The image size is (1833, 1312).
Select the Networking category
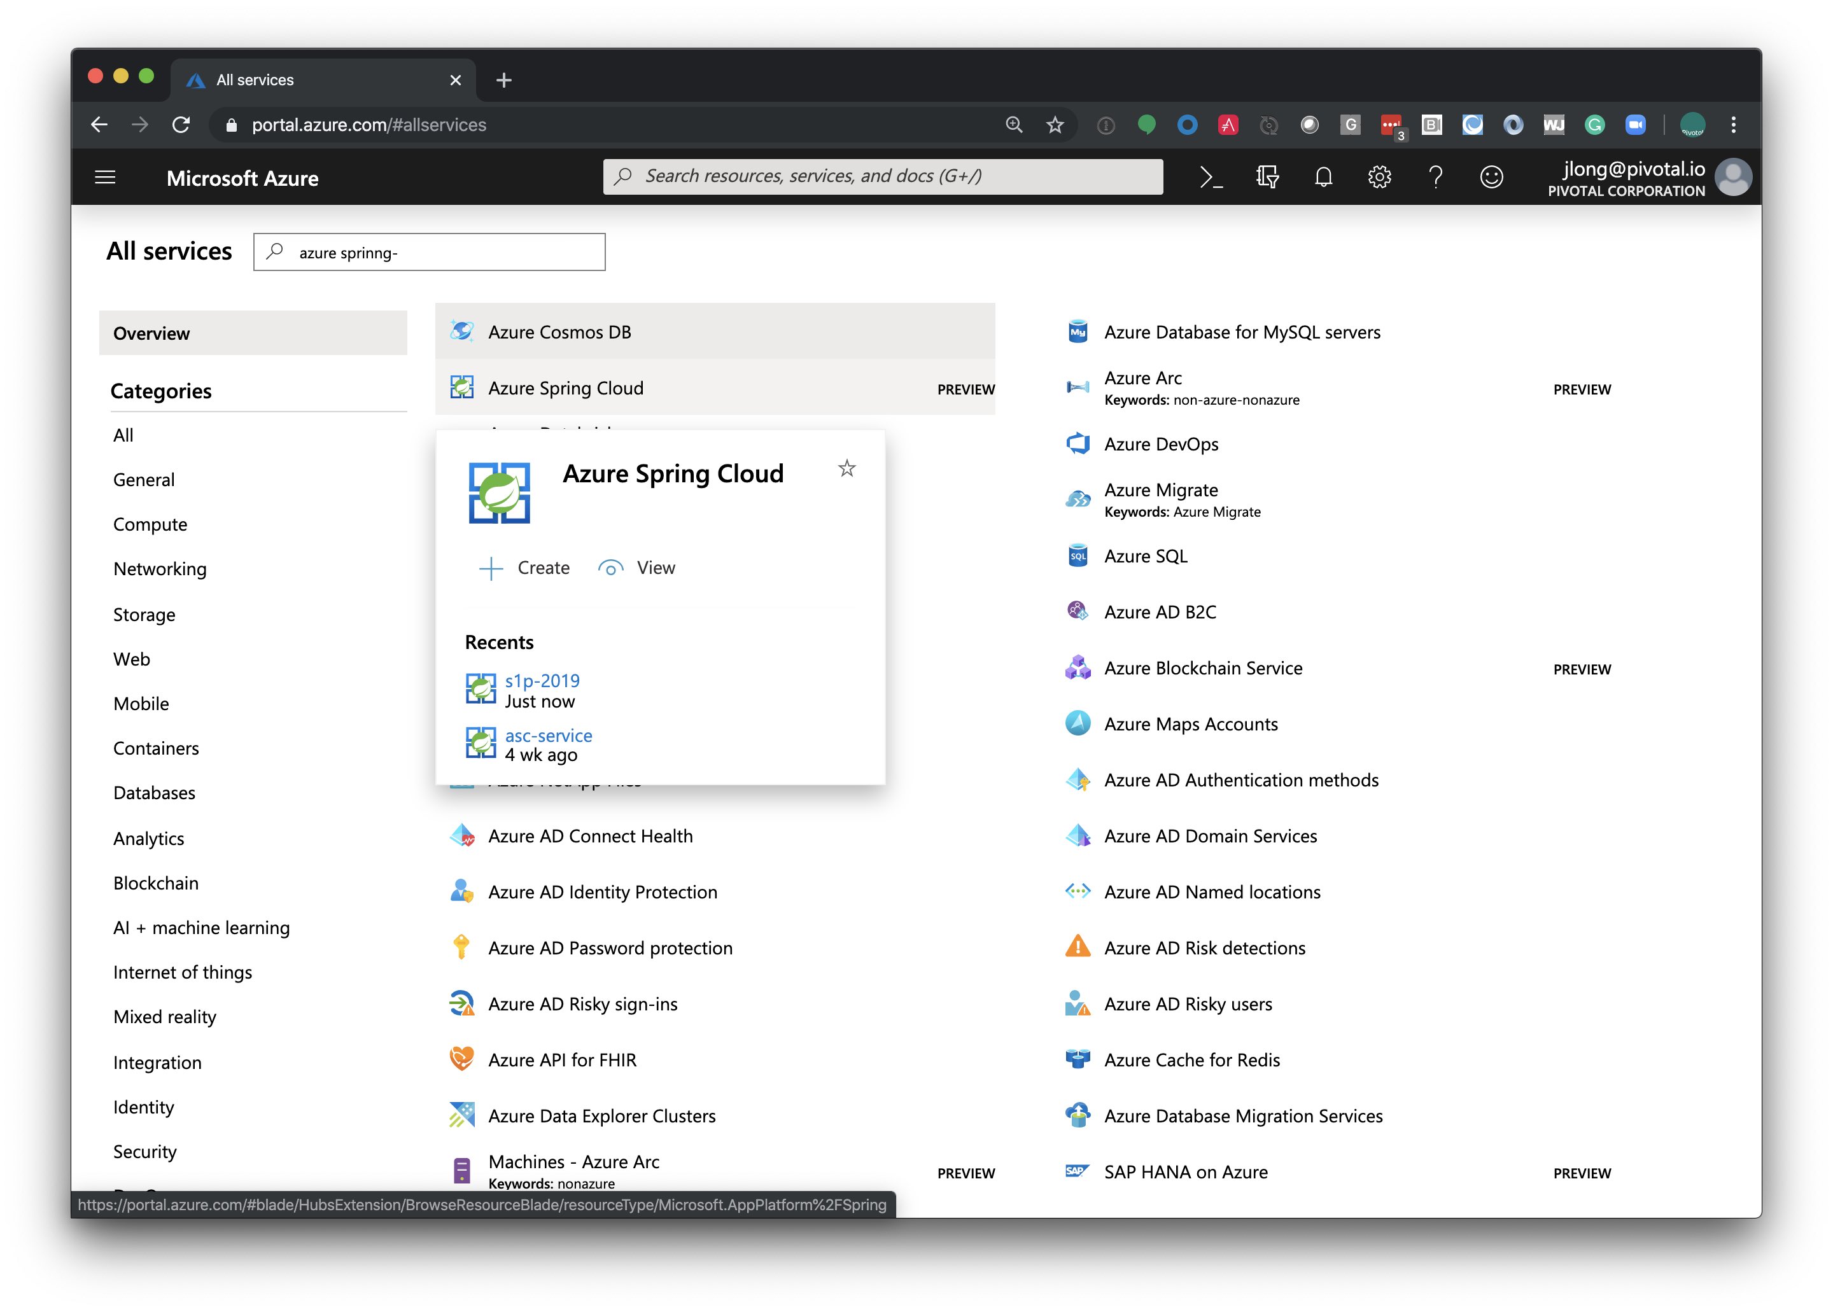[x=160, y=569]
